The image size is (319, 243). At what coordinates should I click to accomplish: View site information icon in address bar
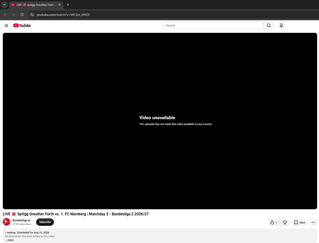[x=32, y=15]
